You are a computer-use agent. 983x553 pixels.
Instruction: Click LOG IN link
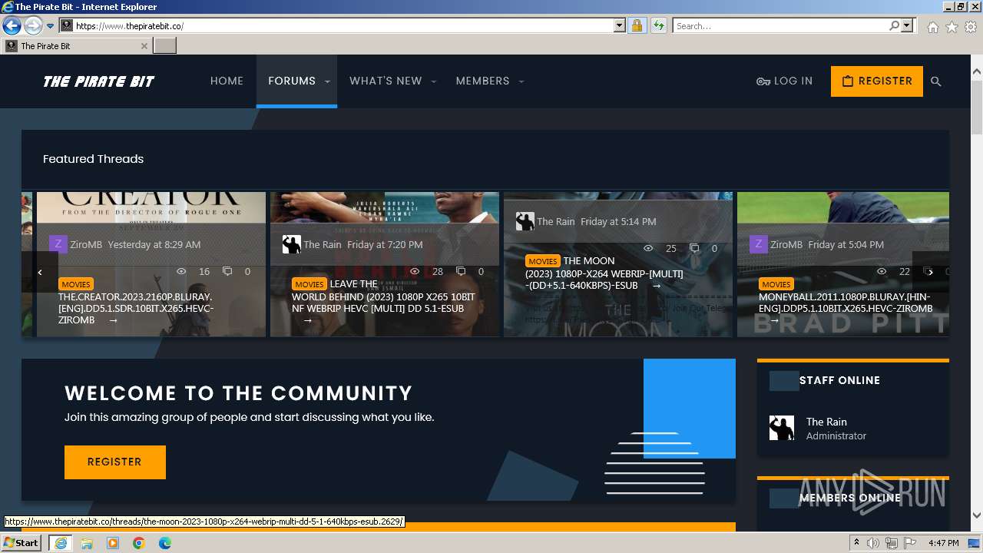pyautogui.click(x=784, y=81)
